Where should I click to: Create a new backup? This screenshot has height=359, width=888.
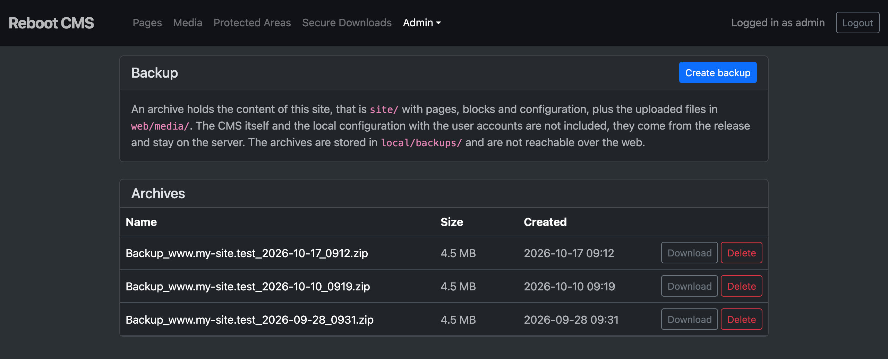tap(718, 73)
